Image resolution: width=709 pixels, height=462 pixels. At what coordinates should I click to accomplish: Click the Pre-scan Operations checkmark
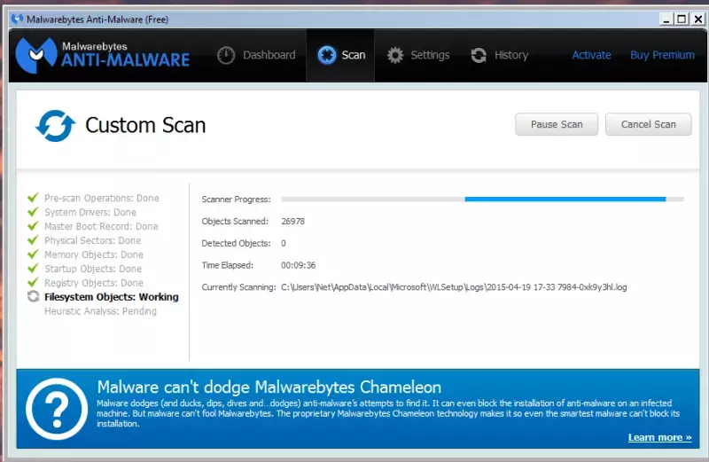pyautogui.click(x=33, y=198)
